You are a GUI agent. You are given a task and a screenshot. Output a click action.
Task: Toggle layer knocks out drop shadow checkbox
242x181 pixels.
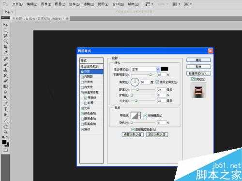pyautogui.click(x=133, y=129)
